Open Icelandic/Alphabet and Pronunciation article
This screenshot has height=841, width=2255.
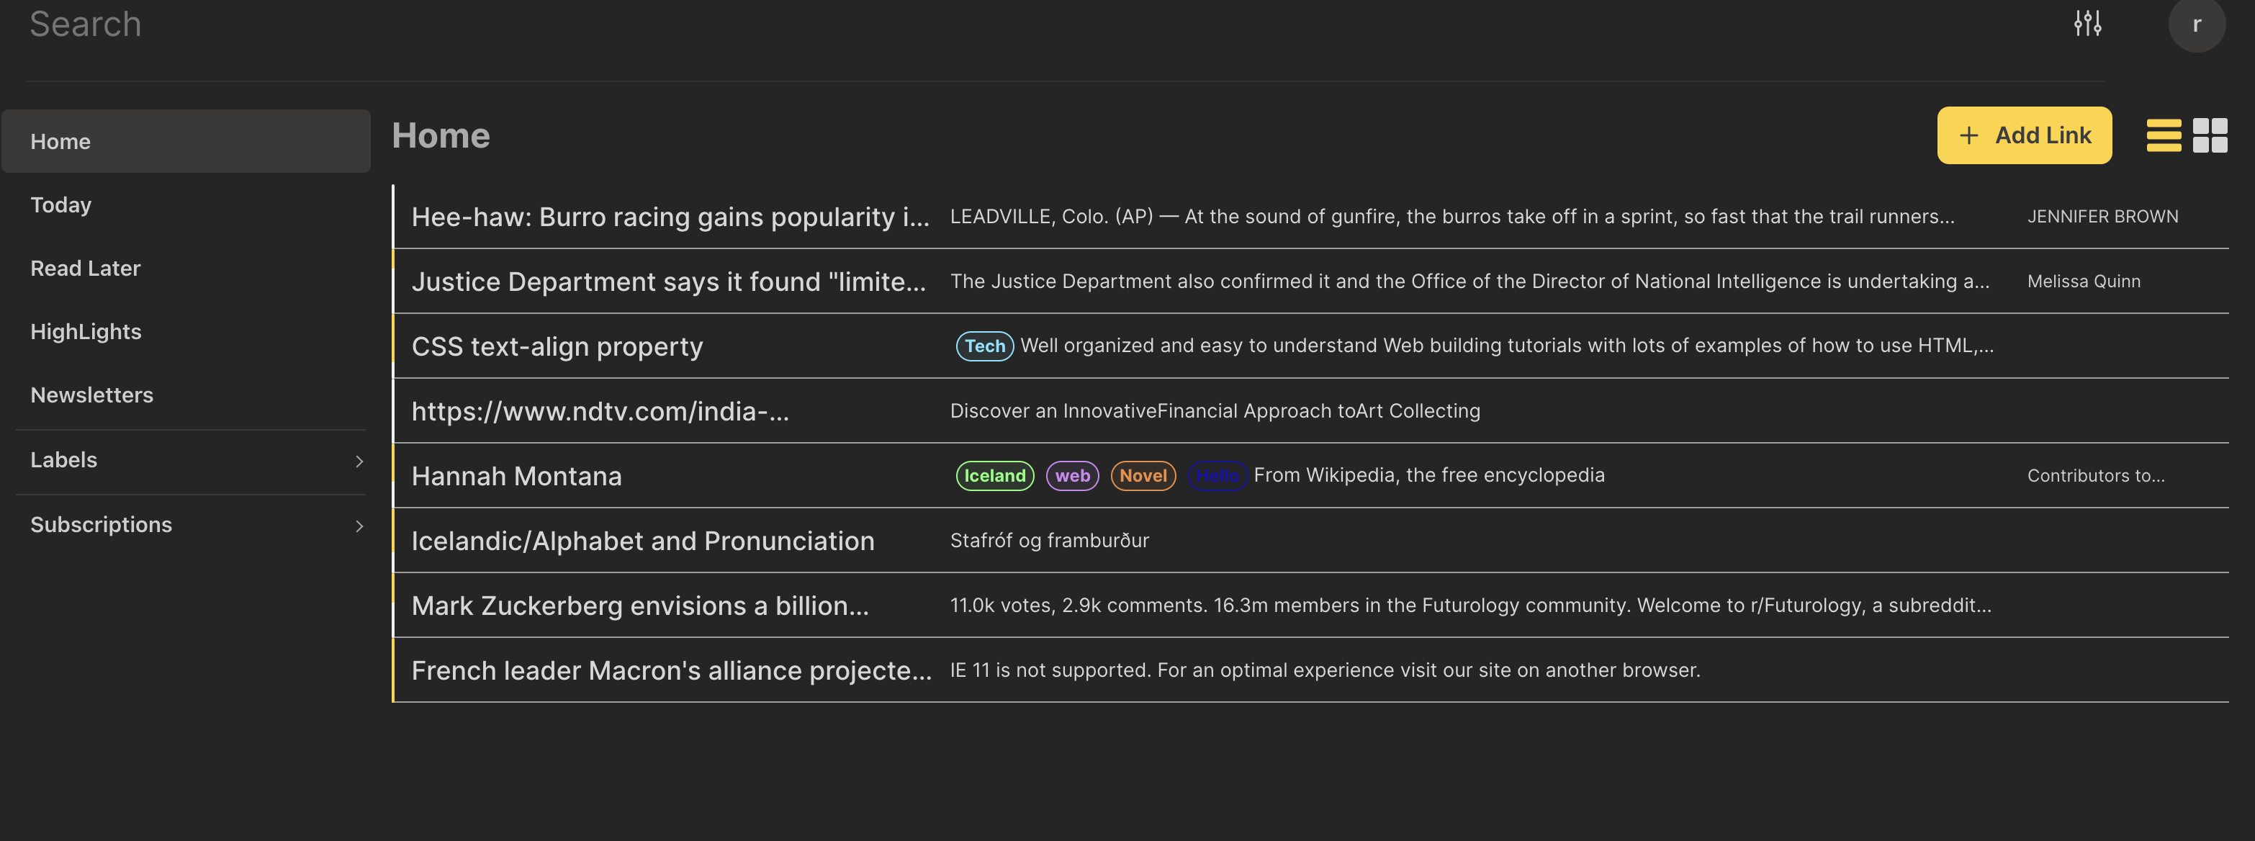click(642, 541)
